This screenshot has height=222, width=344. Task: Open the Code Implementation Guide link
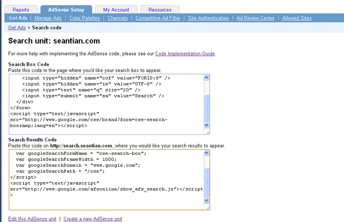point(185,54)
